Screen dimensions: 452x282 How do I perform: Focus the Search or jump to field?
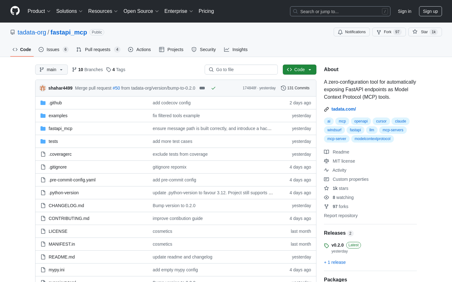coord(340,11)
